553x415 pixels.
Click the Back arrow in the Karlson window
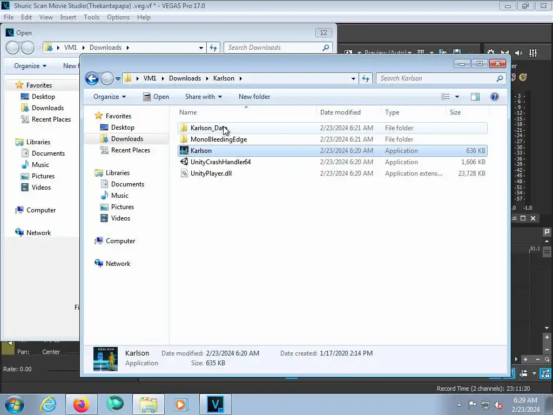point(92,78)
